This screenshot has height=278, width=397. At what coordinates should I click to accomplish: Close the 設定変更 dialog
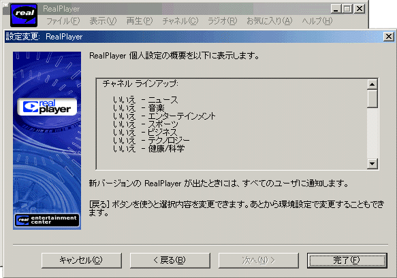coord(389,37)
